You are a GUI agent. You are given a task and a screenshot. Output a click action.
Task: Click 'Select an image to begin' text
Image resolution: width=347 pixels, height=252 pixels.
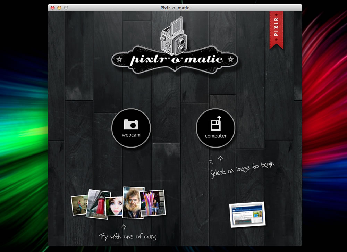point(242,170)
